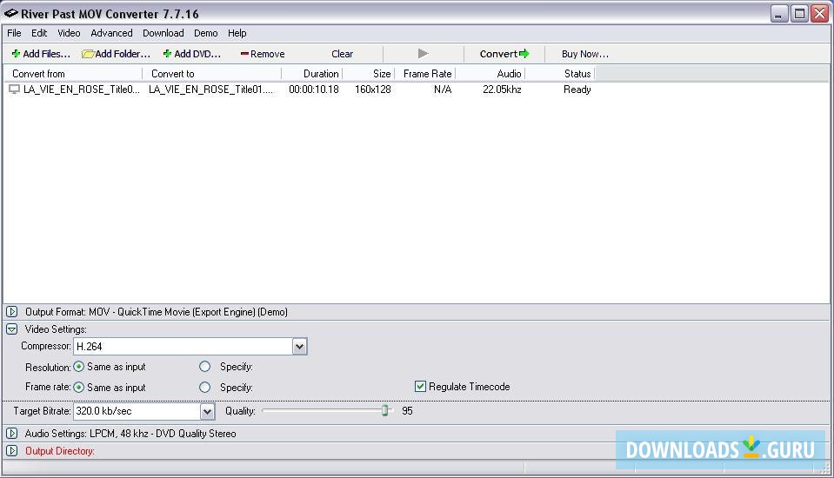Open the File menu
834x478 pixels.
point(14,33)
